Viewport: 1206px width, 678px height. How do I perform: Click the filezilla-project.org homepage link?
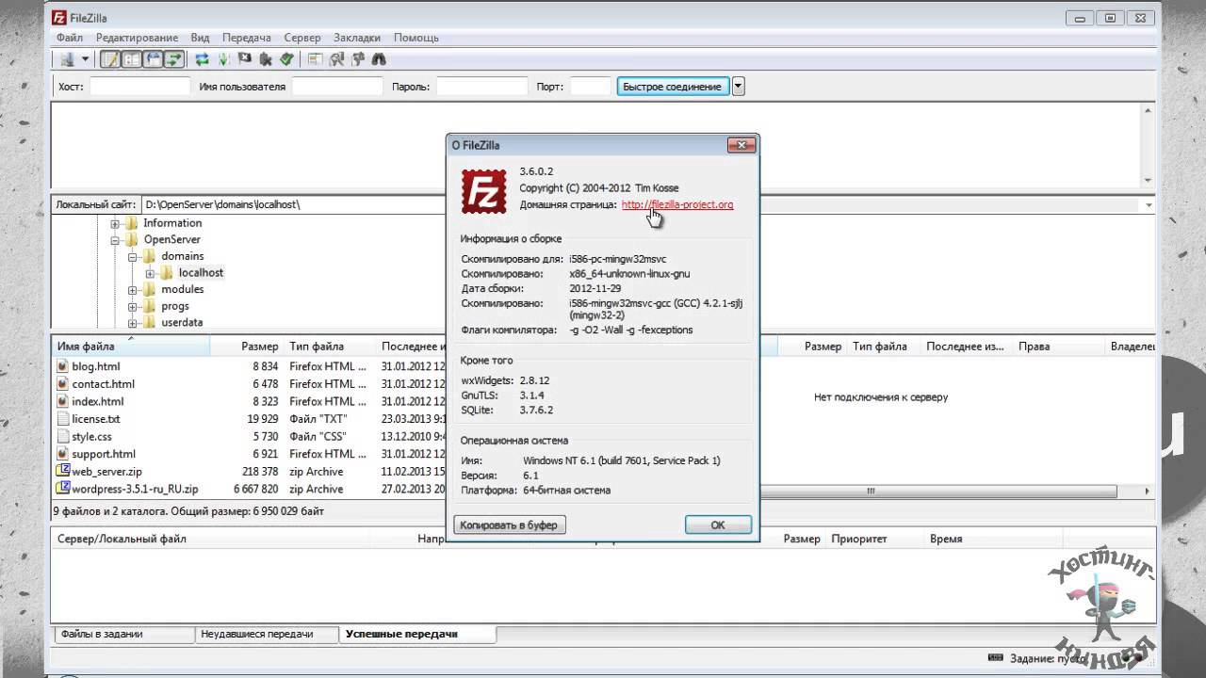click(677, 204)
